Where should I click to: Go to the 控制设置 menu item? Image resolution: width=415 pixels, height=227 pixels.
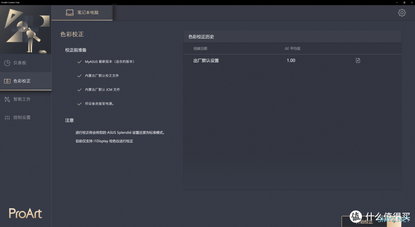(x=22, y=118)
